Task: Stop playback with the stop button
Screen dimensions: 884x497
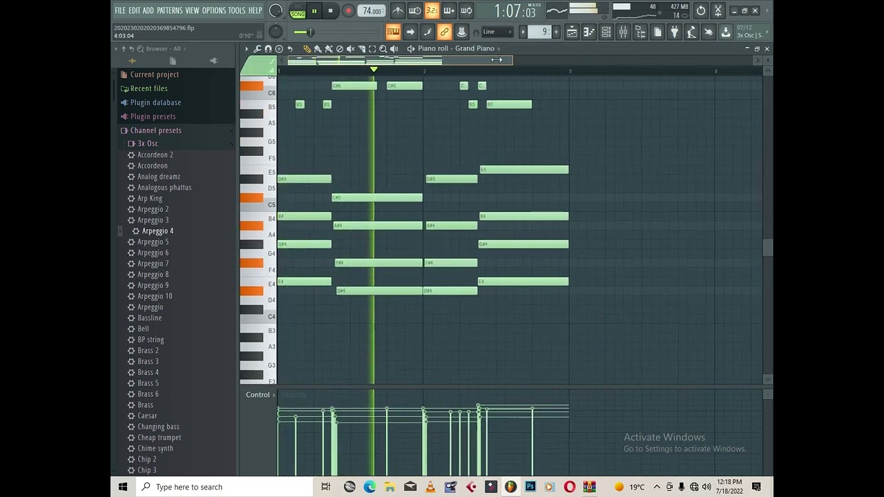Action: coord(330,11)
